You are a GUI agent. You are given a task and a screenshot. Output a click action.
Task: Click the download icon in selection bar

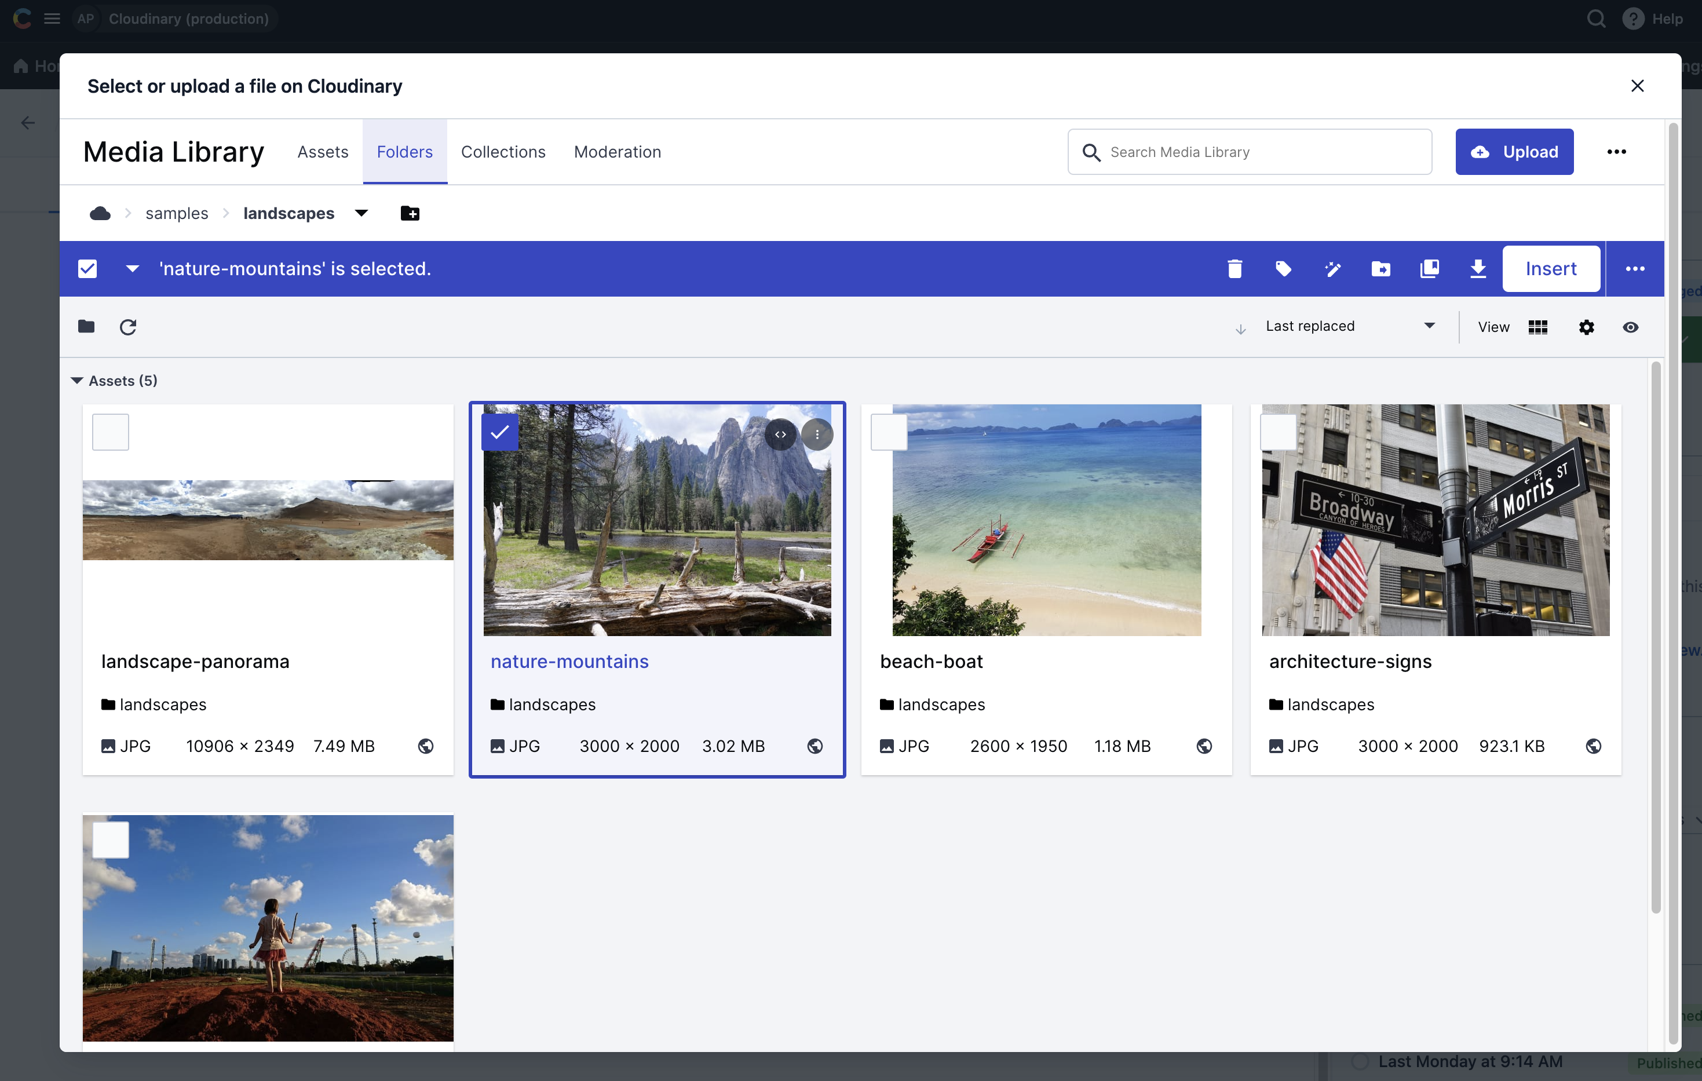tap(1478, 269)
